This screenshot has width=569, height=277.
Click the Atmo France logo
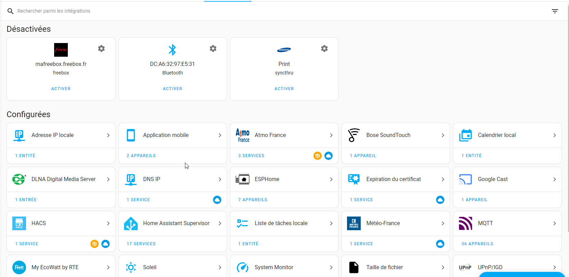tap(243, 135)
